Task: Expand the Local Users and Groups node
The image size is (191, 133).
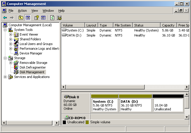Action: 11,44
